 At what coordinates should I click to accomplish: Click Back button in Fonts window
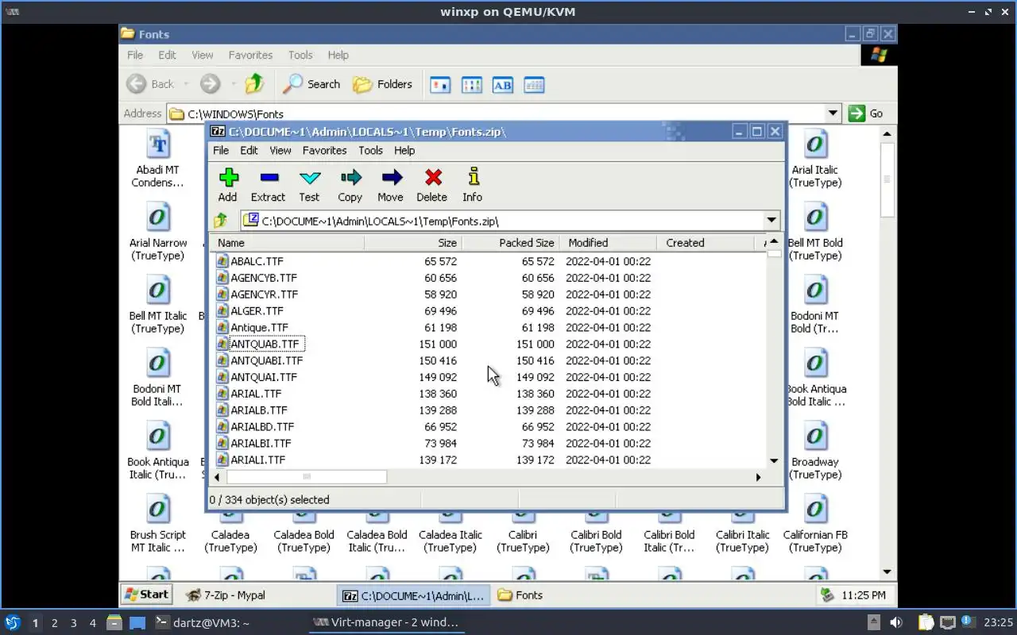click(x=153, y=84)
